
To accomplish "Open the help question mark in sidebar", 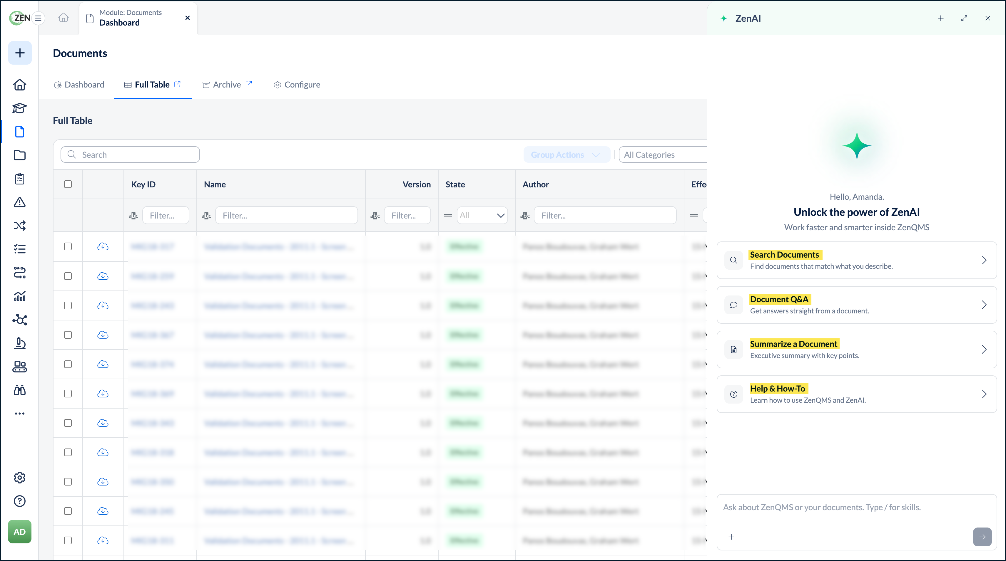I will pyautogui.click(x=19, y=501).
